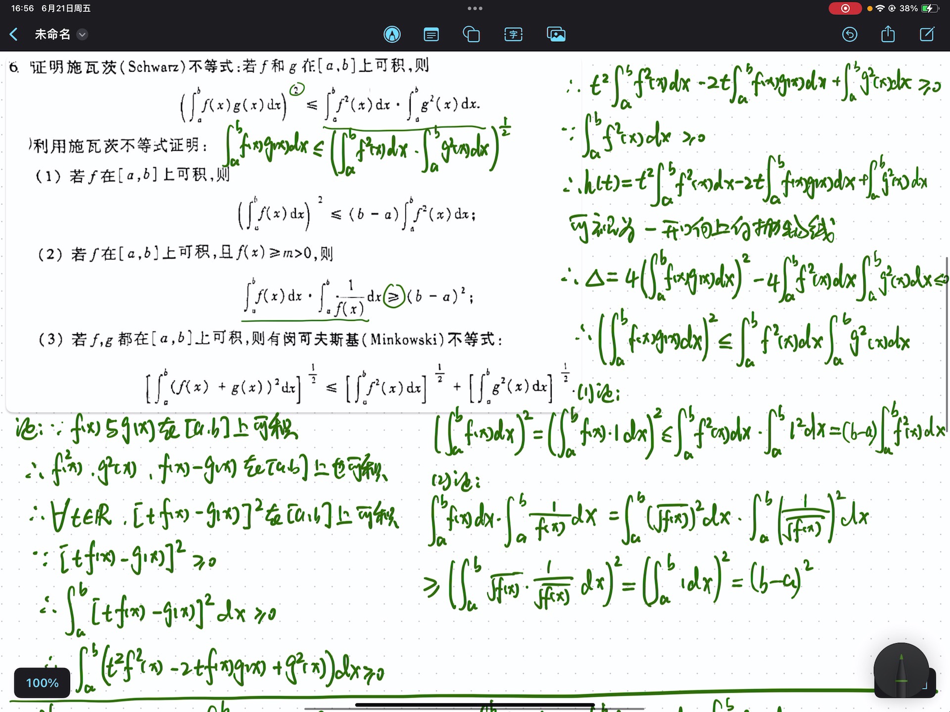Tap the battery status indicator
This screenshot has width=950, height=712.
tap(929, 8)
